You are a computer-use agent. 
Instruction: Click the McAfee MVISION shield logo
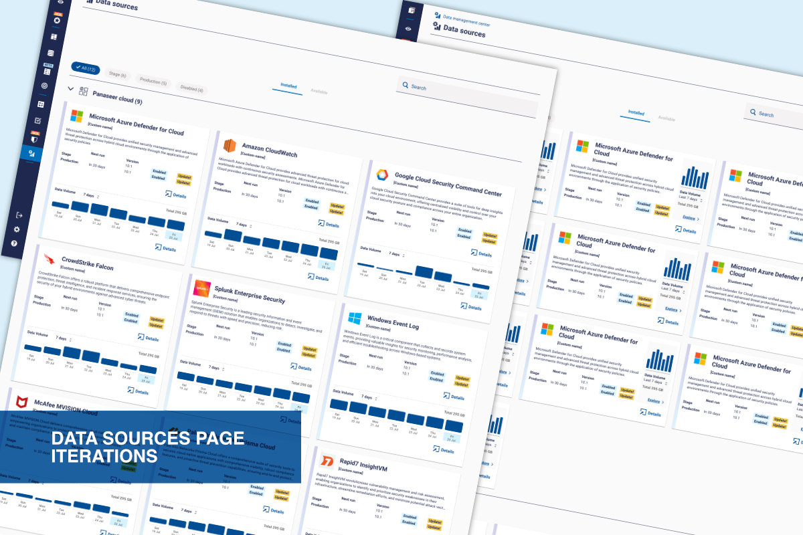pos(21,401)
